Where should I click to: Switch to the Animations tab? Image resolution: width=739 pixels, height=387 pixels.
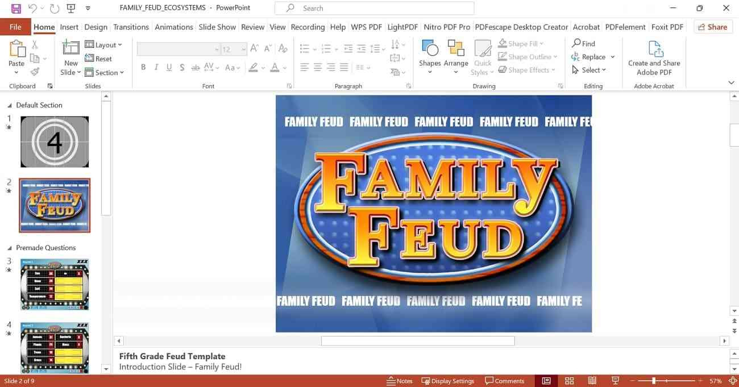[x=174, y=27]
